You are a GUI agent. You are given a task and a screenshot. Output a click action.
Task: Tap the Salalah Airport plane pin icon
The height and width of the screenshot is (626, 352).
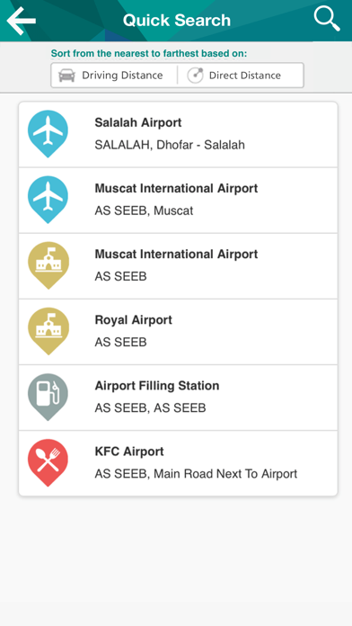pyautogui.click(x=48, y=134)
